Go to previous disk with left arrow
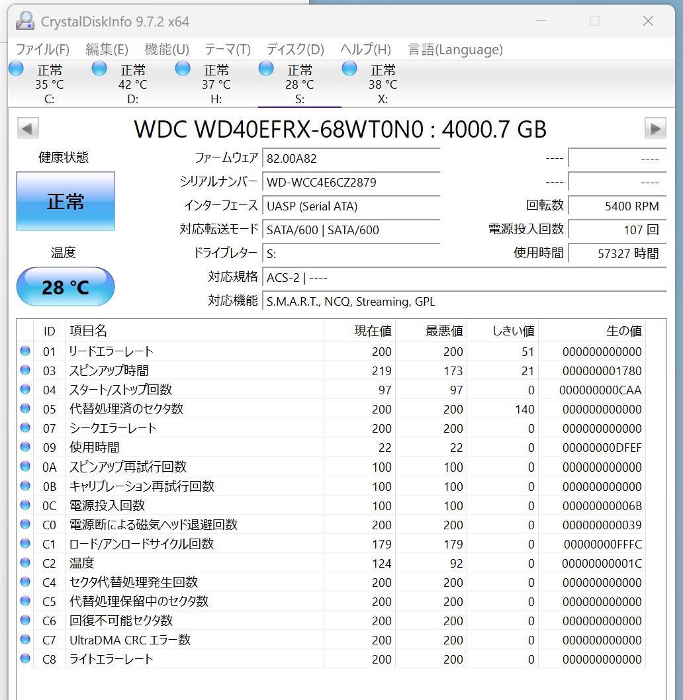This screenshot has height=700, width=683. [x=27, y=128]
